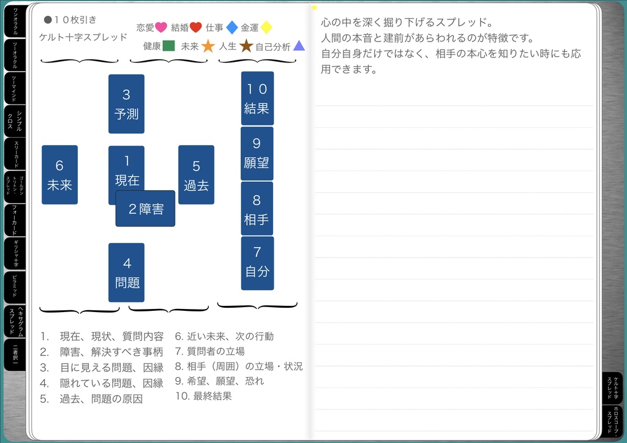Select the pink heart 恋愛 category icon
The height and width of the screenshot is (443, 627).
[x=160, y=27]
